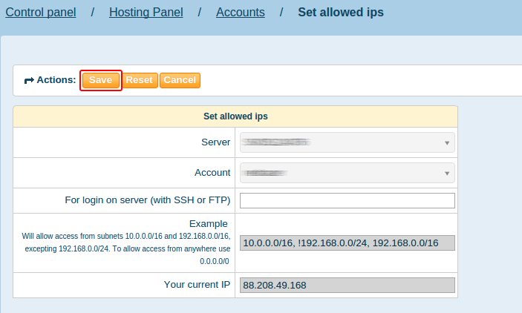This screenshot has width=522, height=313.
Task: Click the Actions arrow icon
Action: 29,80
